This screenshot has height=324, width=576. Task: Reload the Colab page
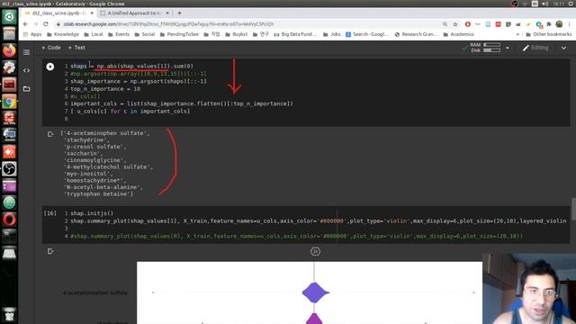[46, 24]
